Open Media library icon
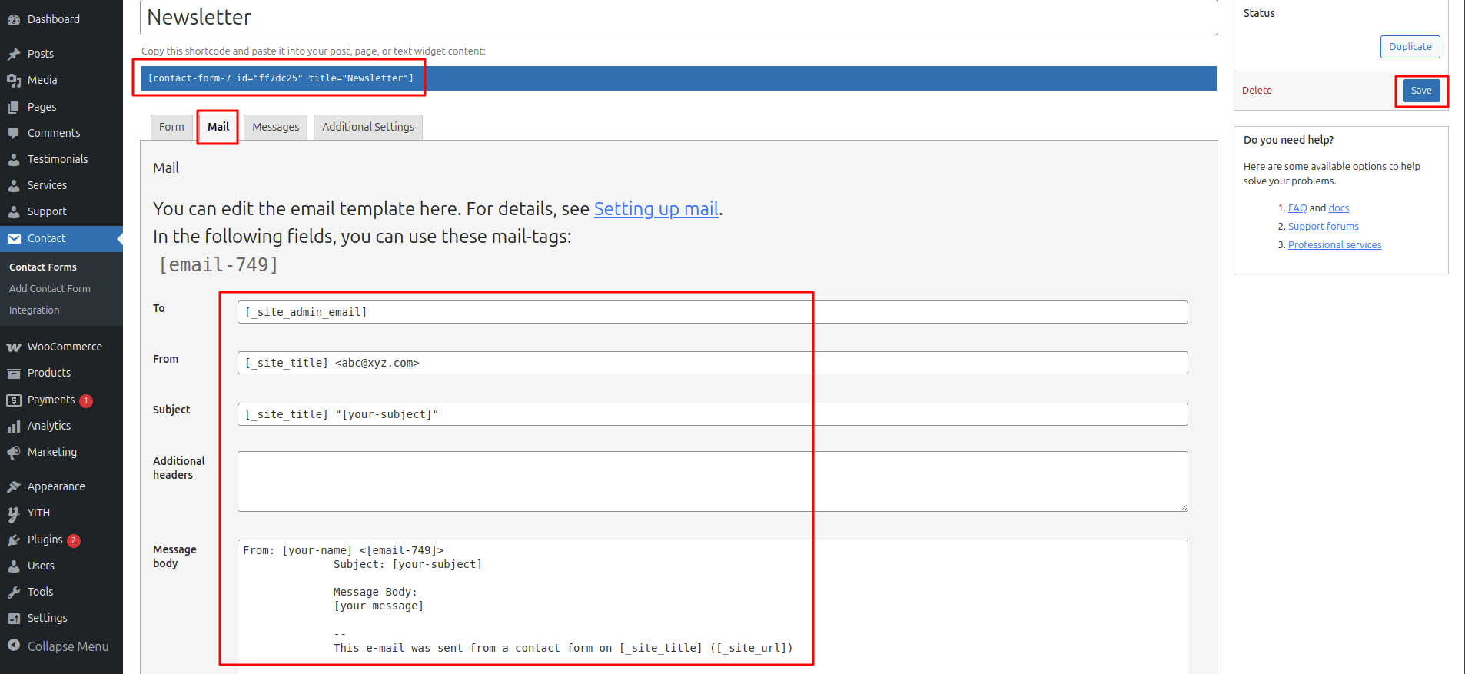 click(14, 80)
